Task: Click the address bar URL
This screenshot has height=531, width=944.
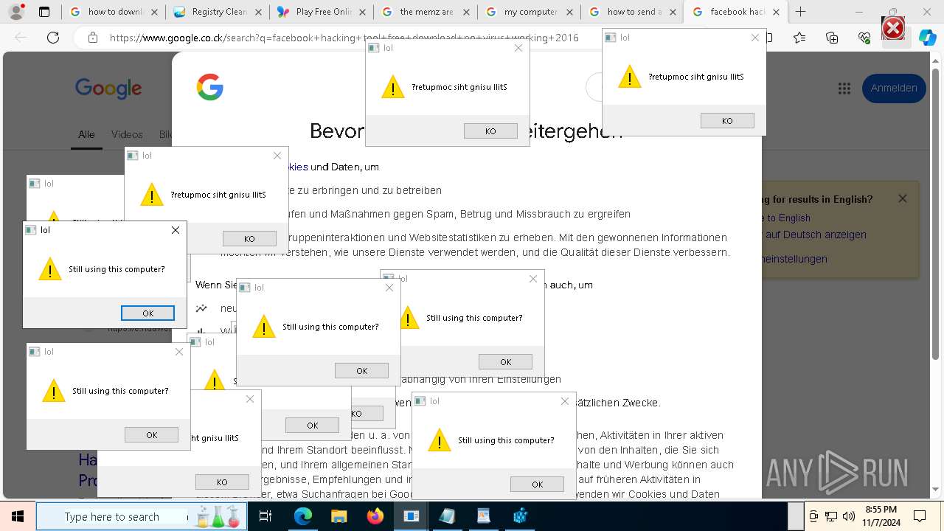Action: click(x=344, y=38)
